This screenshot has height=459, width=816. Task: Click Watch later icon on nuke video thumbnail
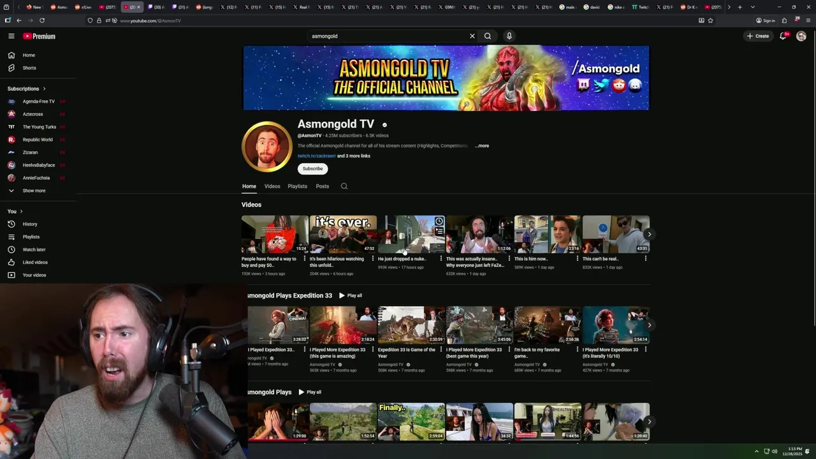tap(439, 221)
